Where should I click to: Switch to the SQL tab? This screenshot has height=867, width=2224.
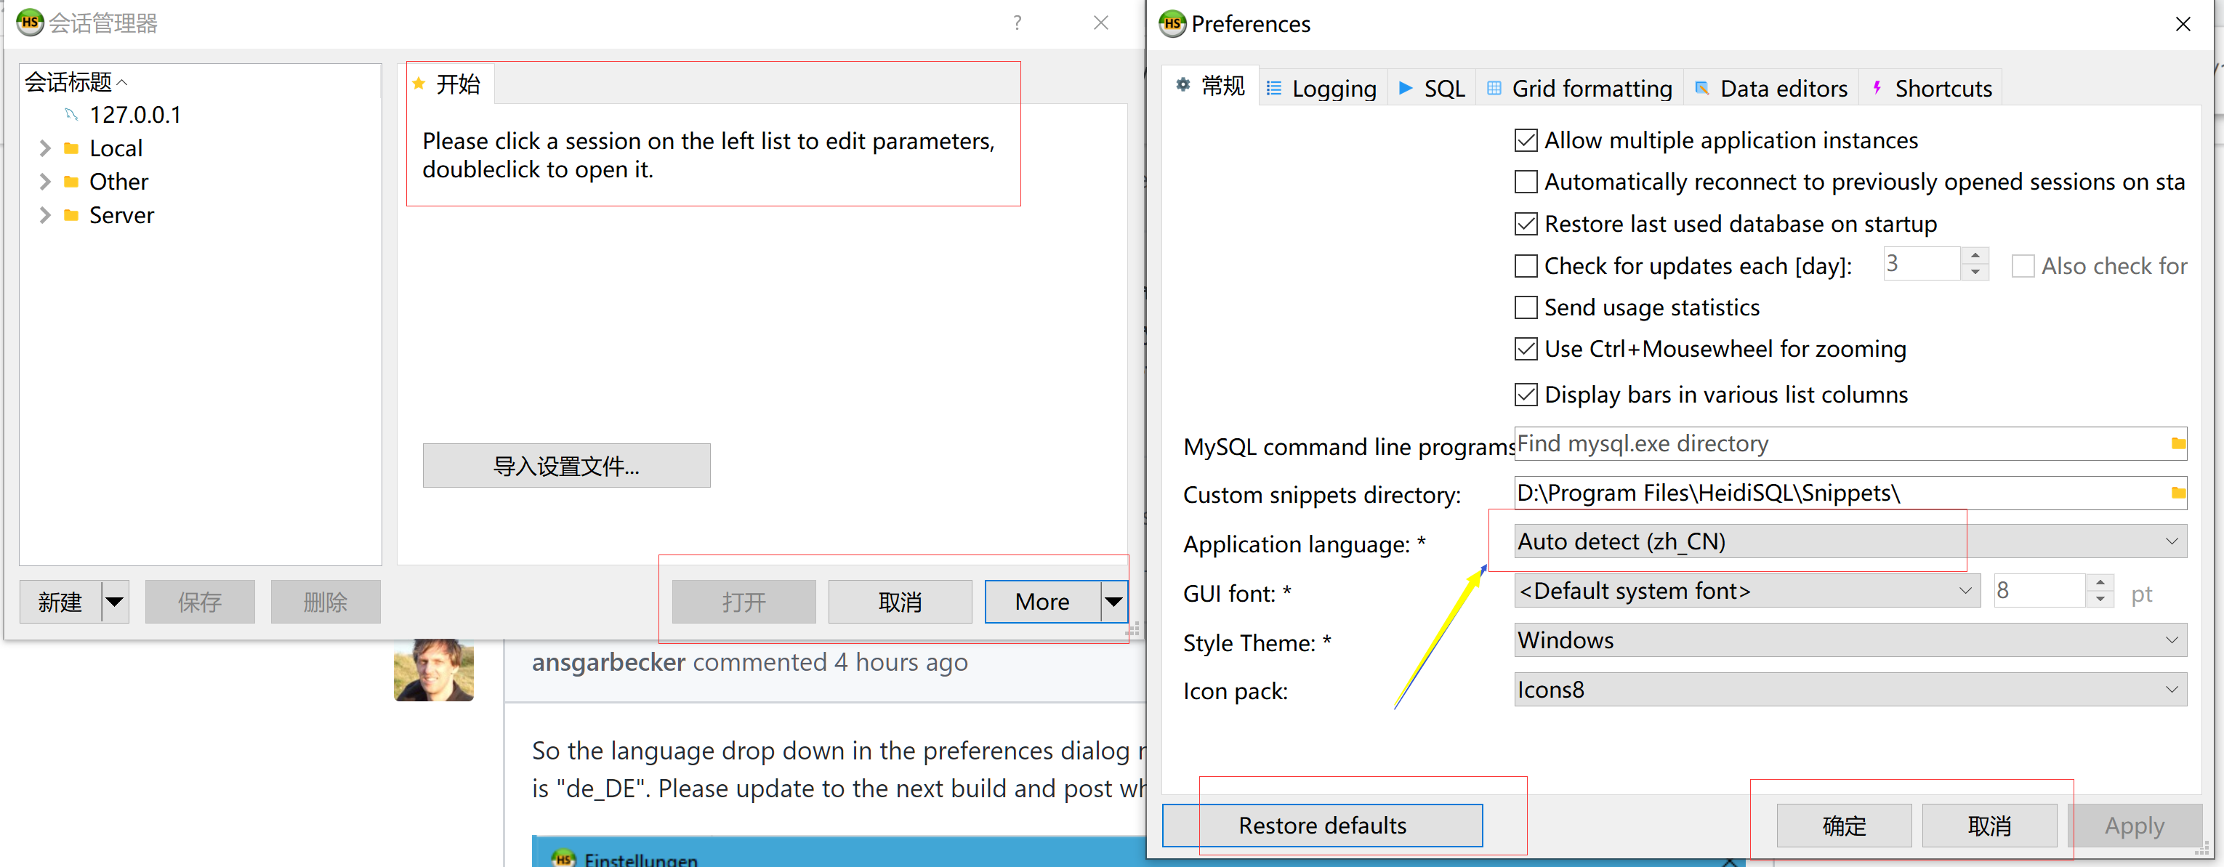coord(1432,88)
